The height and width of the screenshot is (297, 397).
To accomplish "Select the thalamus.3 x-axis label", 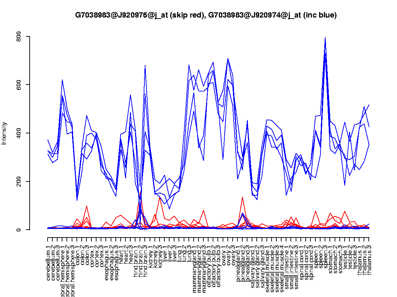I will point(369,256).
